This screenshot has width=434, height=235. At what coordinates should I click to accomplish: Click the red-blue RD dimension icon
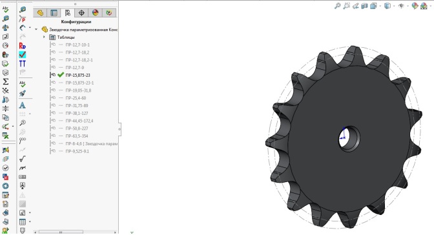click(23, 46)
